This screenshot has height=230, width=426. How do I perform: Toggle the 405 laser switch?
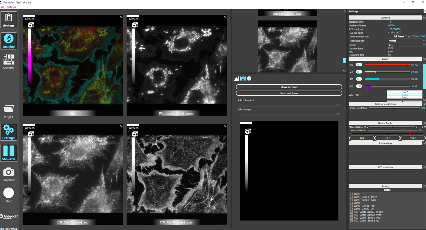point(359,86)
